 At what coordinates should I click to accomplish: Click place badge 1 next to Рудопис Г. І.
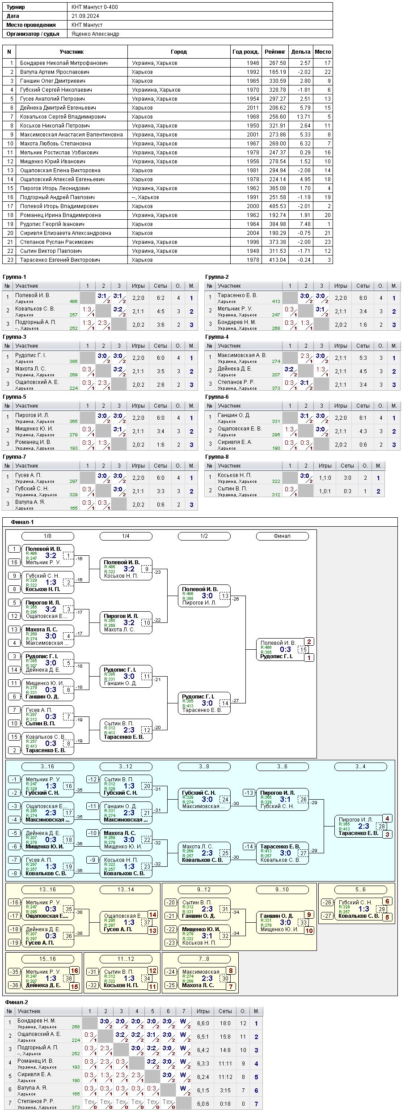pos(309,658)
